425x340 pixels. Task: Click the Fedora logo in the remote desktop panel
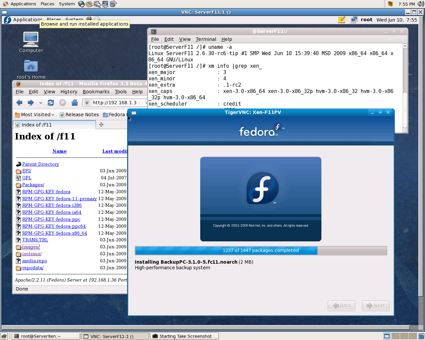pyautogui.click(x=7, y=20)
